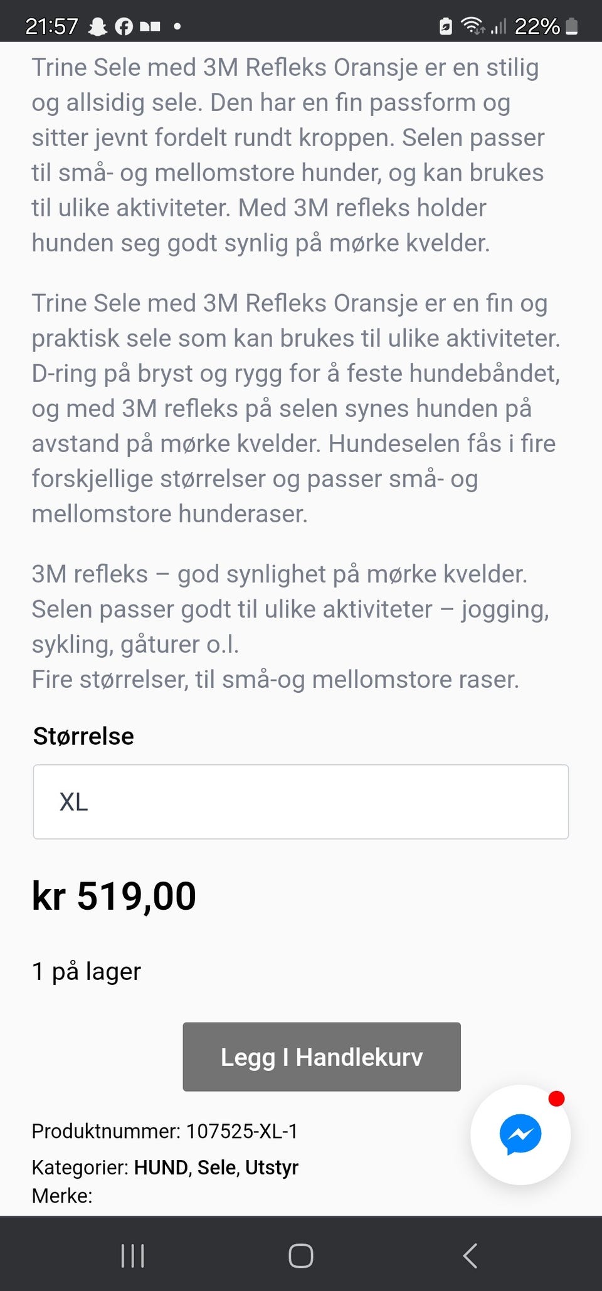602x1291 pixels.
Task: Tap the battery icon in status bar
Action: pos(571,26)
